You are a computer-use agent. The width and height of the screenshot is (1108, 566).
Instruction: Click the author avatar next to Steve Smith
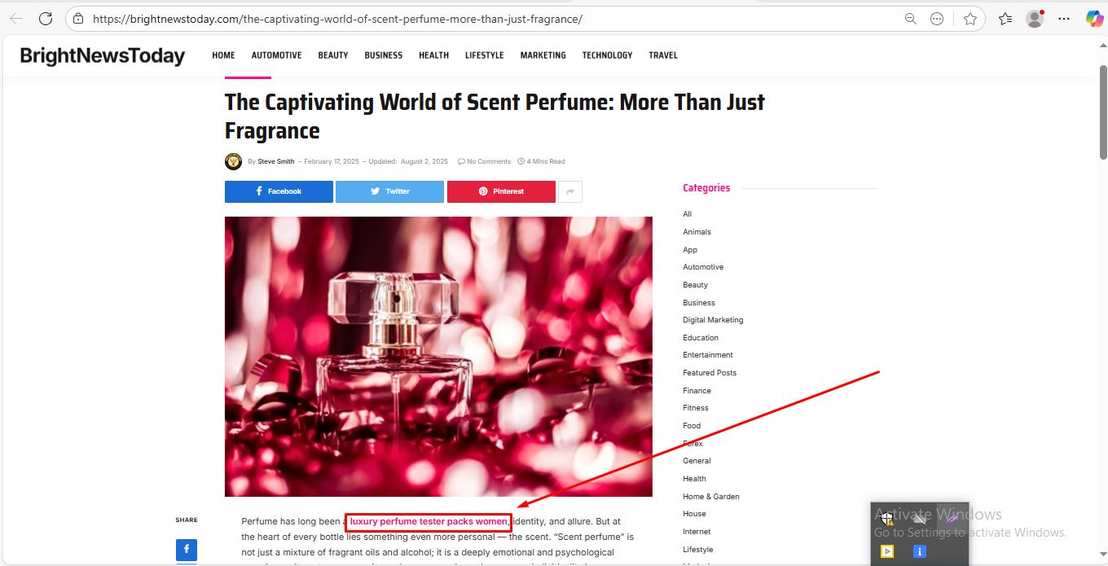[x=233, y=161]
